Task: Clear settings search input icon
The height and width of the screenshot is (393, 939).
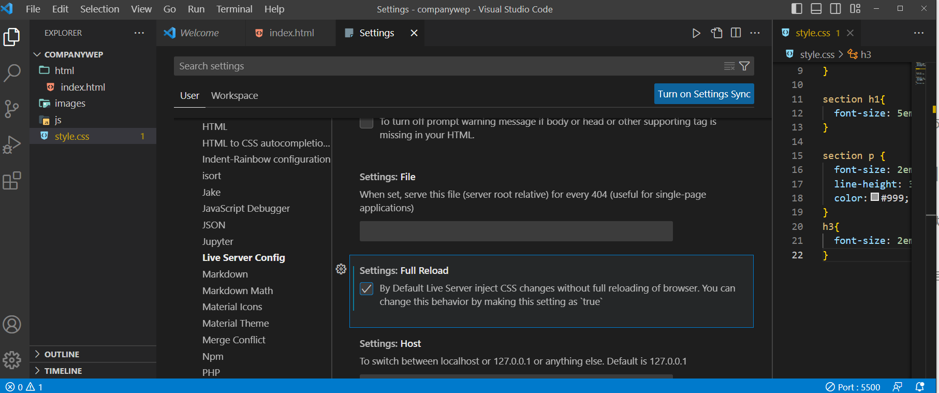Action: point(729,66)
